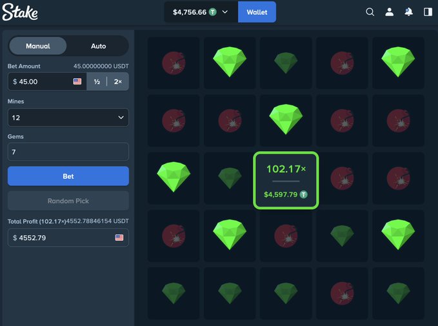Open the user profile icon
The width and height of the screenshot is (438, 326).
coord(389,12)
